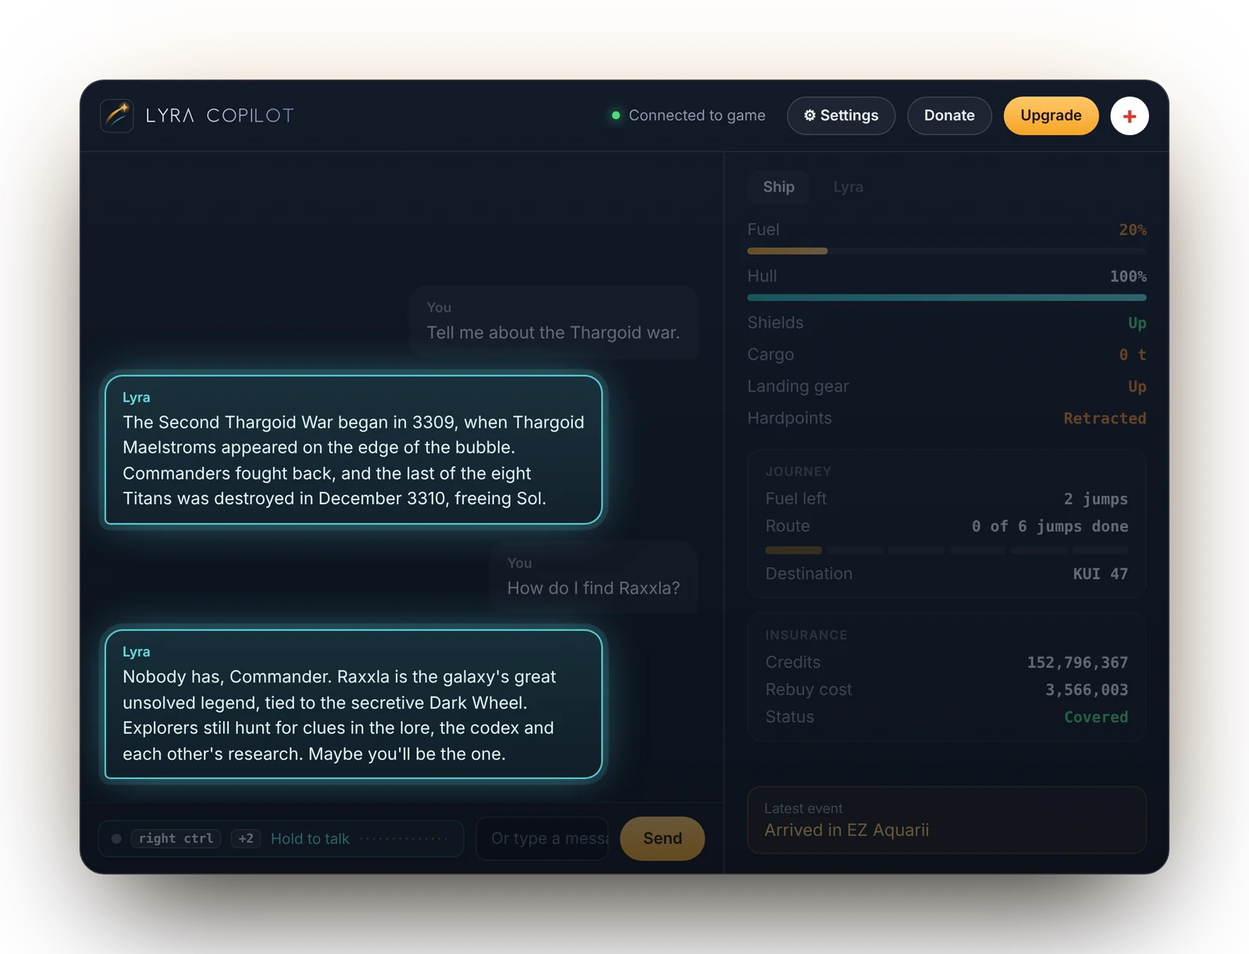Click the microphone status dot beside right ctrl
Viewport: 1249px width, 954px height.
pyautogui.click(x=116, y=838)
